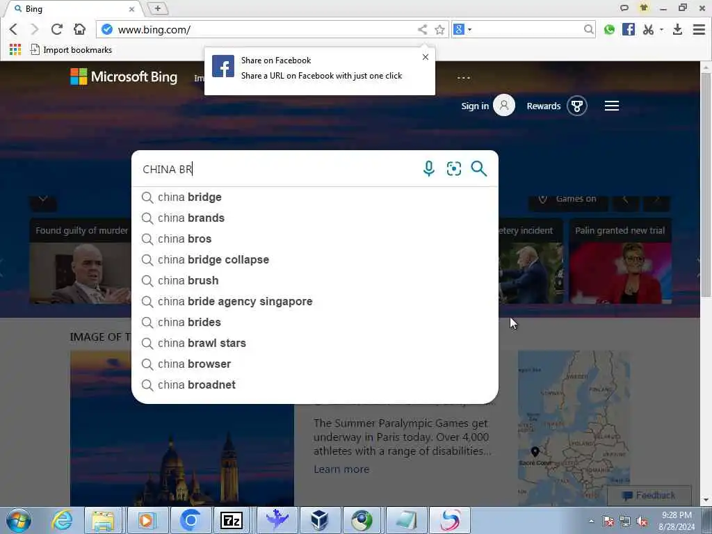Open the browser home page icon
This screenshot has height=534, width=712.
point(79,29)
